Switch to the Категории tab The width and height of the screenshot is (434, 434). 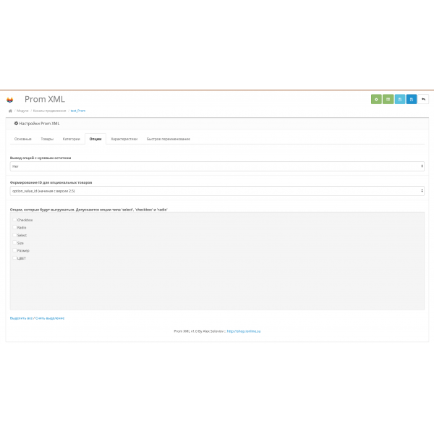pyautogui.click(x=72, y=139)
